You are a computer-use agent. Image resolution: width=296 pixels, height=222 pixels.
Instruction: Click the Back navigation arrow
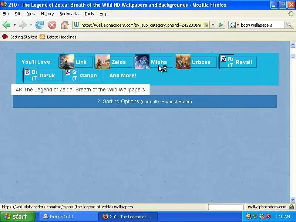point(6,25)
